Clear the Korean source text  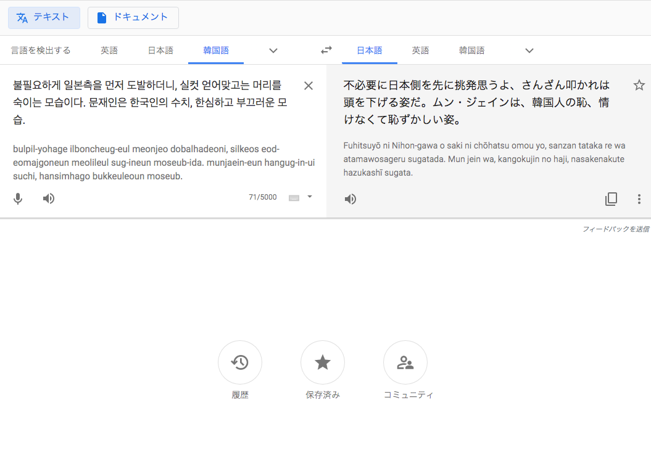(309, 86)
